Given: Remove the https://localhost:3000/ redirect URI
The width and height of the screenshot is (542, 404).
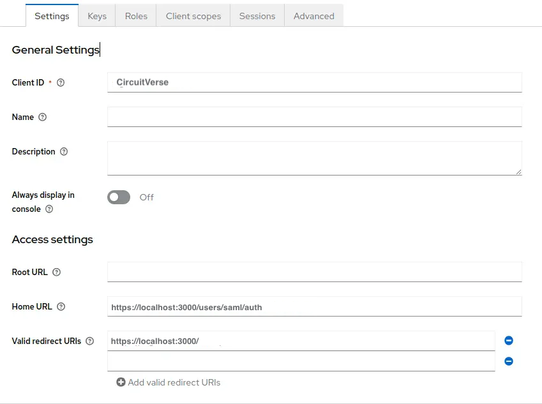Looking at the screenshot, I should [509, 341].
